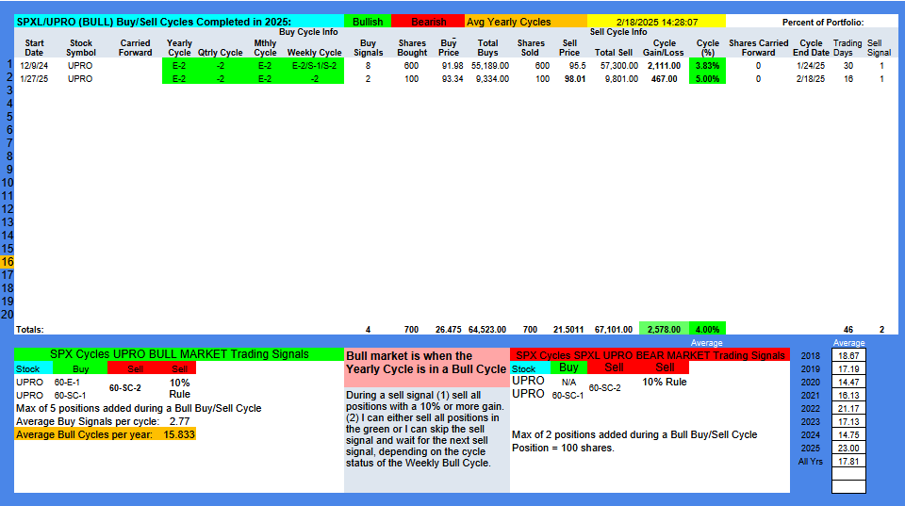This screenshot has height=506, width=905.
Task: Select the Qtrly Cycle column header
Action: [220, 53]
